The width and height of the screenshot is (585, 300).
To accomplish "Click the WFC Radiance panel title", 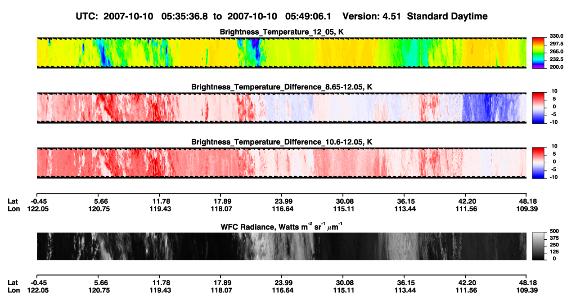I will coord(281,226).
